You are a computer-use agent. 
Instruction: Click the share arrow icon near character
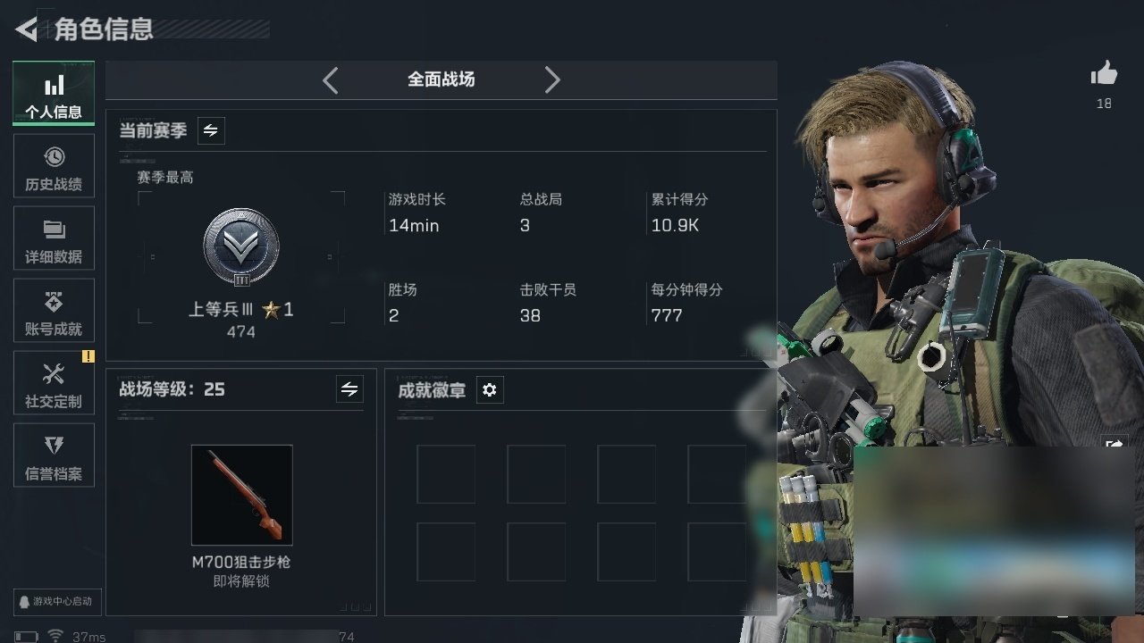1115,444
